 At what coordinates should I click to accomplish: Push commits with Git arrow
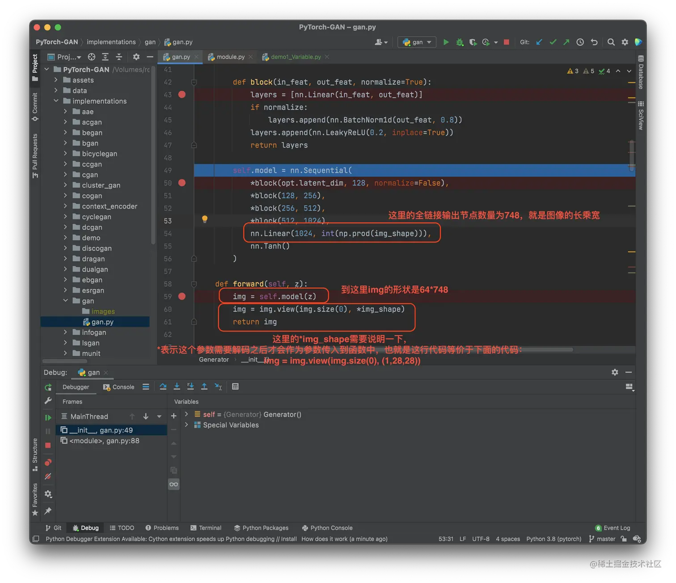[x=566, y=42]
